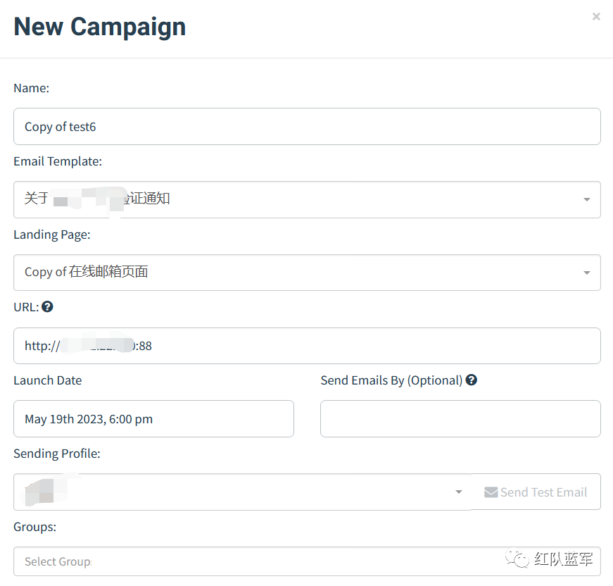Click the 'Landing Page:' label
The height and width of the screenshot is (586, 613).
52,235
